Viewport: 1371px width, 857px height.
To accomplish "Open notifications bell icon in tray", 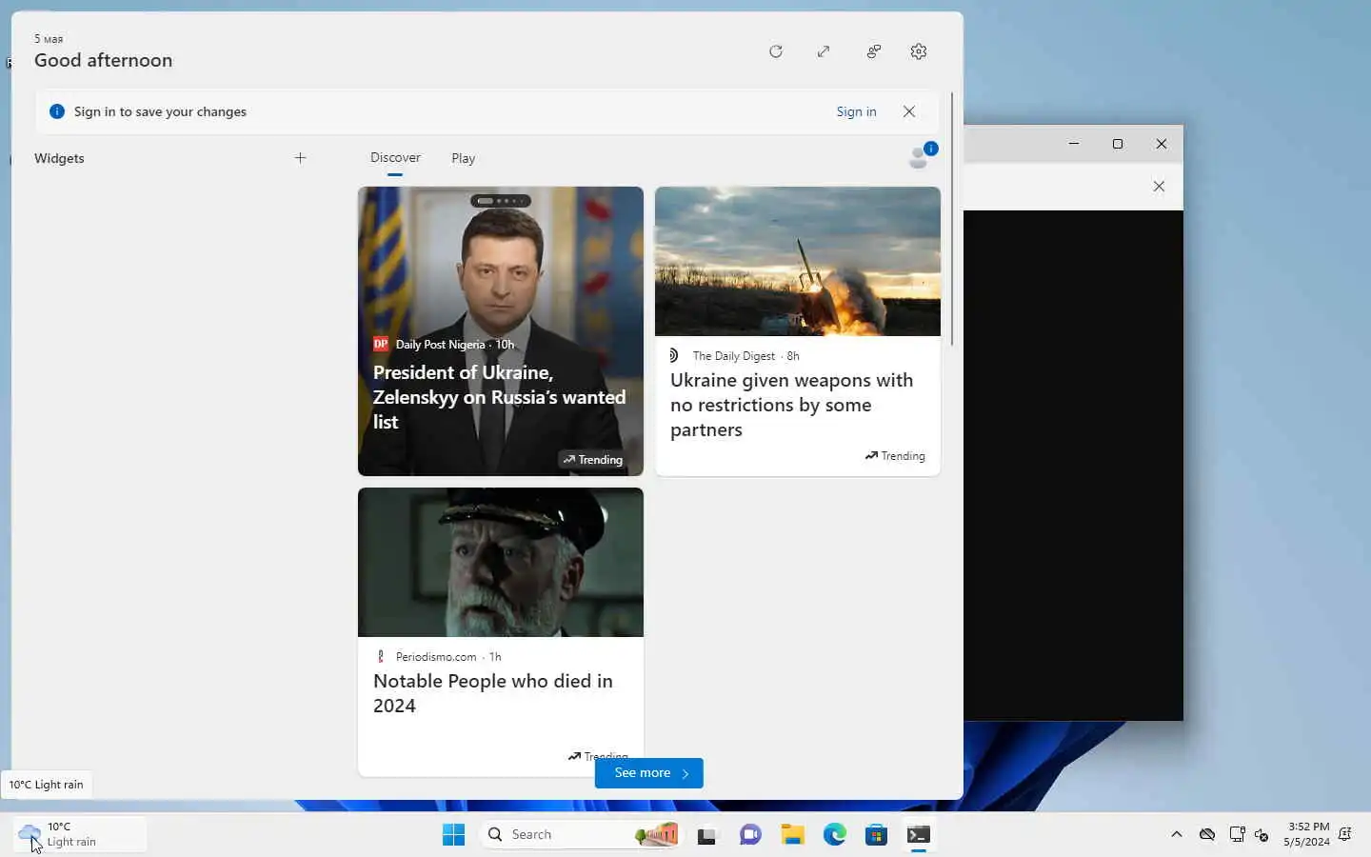I will 1345,834.
